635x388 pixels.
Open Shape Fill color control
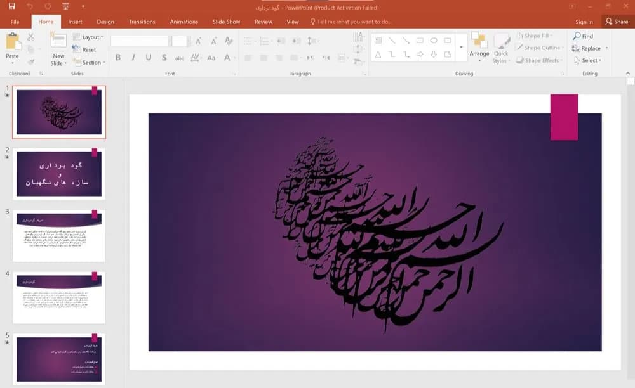tap(535, 36)
